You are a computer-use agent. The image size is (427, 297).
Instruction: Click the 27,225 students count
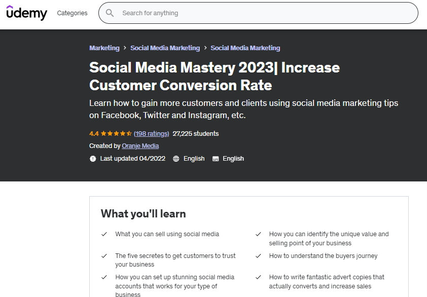click(x=196, y=134)
